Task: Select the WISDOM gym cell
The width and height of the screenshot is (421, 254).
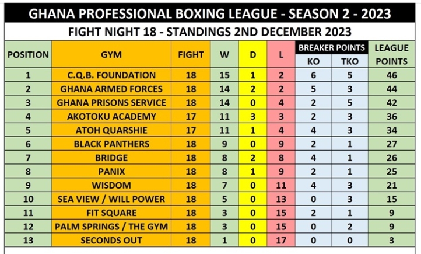Action: coord(111,185)
